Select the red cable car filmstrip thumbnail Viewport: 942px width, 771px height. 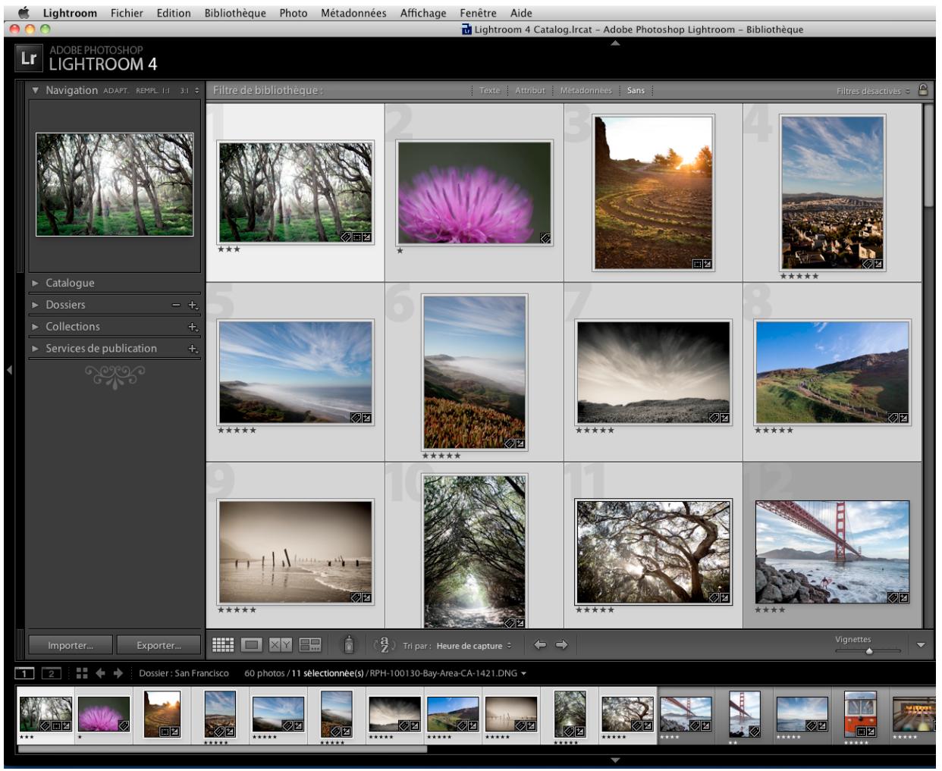click(860, 713)
